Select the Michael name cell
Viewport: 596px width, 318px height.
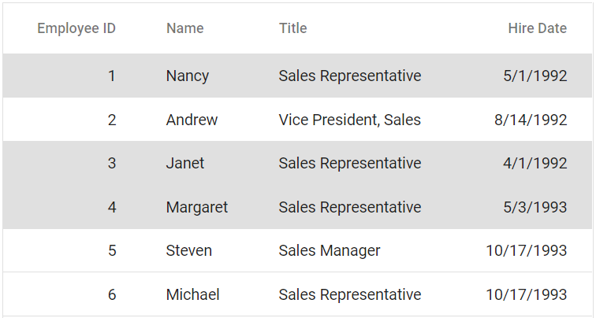click(192, 294)
